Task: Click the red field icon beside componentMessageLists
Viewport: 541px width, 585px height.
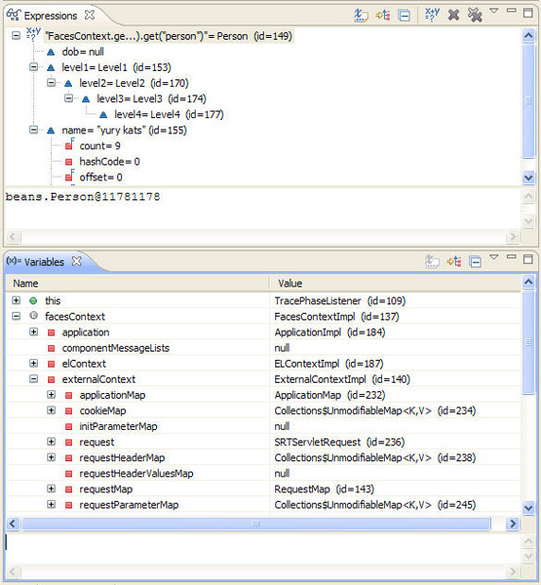Action: [51, 348]
